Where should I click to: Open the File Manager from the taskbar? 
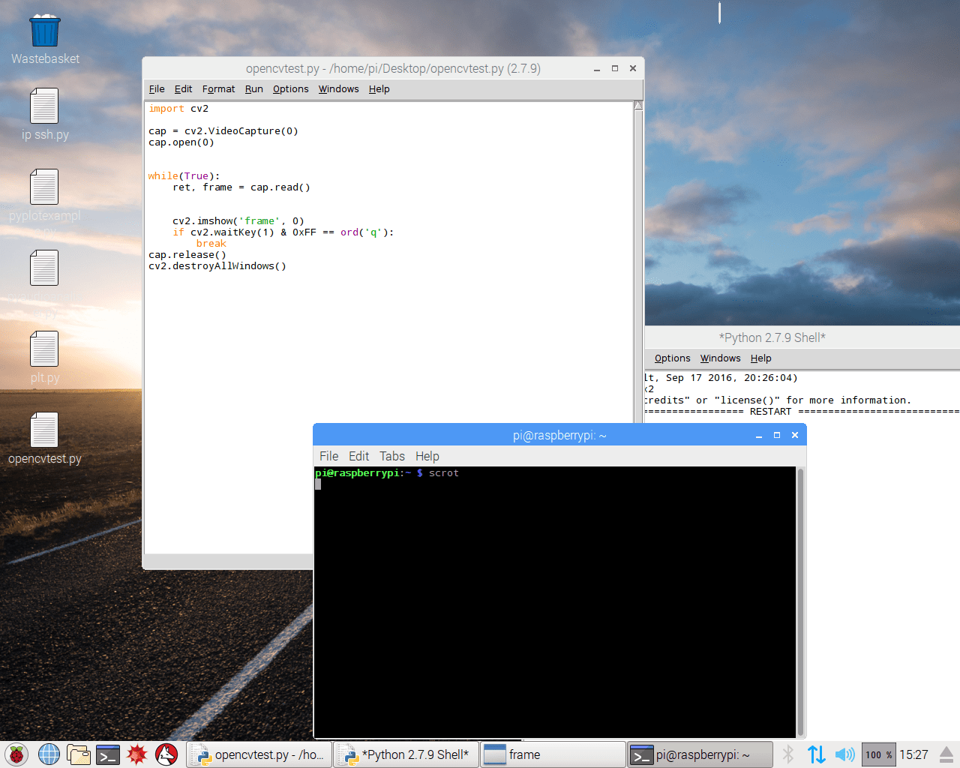tap(78, 754)
